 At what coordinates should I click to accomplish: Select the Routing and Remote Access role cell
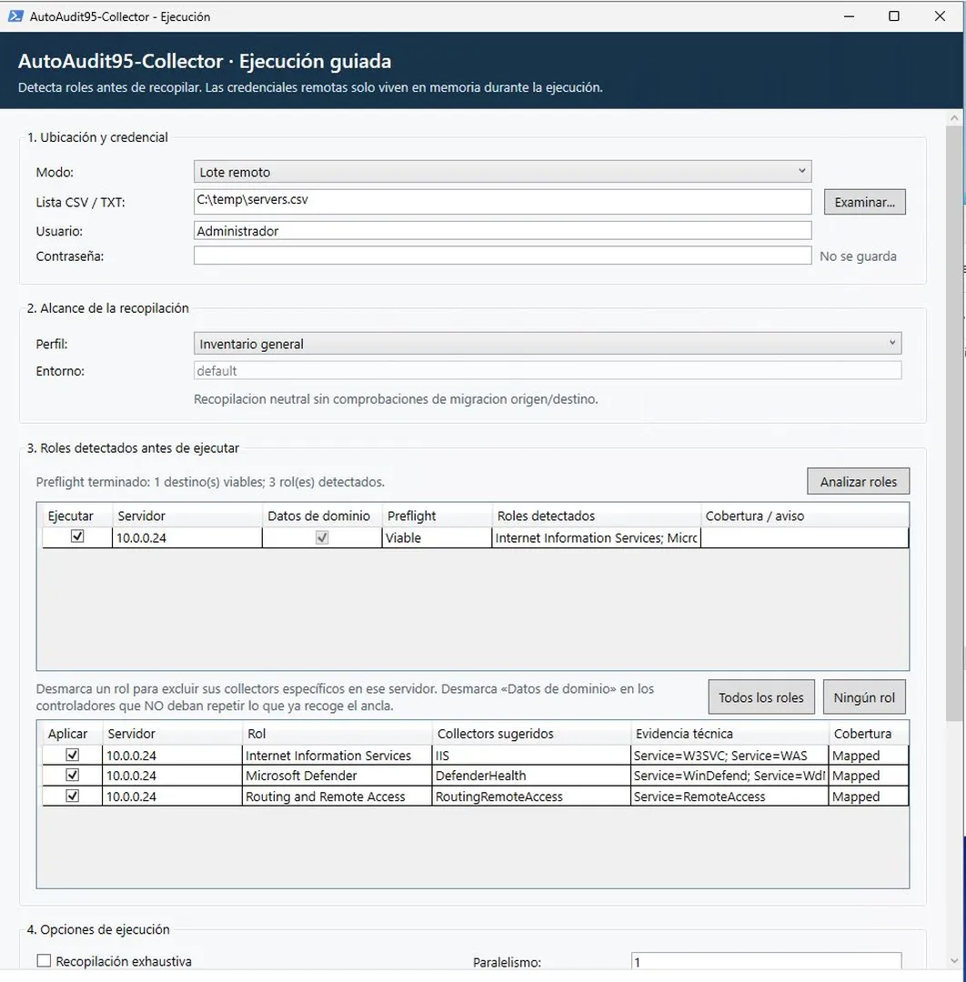pyautogui.click(x=337, y=796)
